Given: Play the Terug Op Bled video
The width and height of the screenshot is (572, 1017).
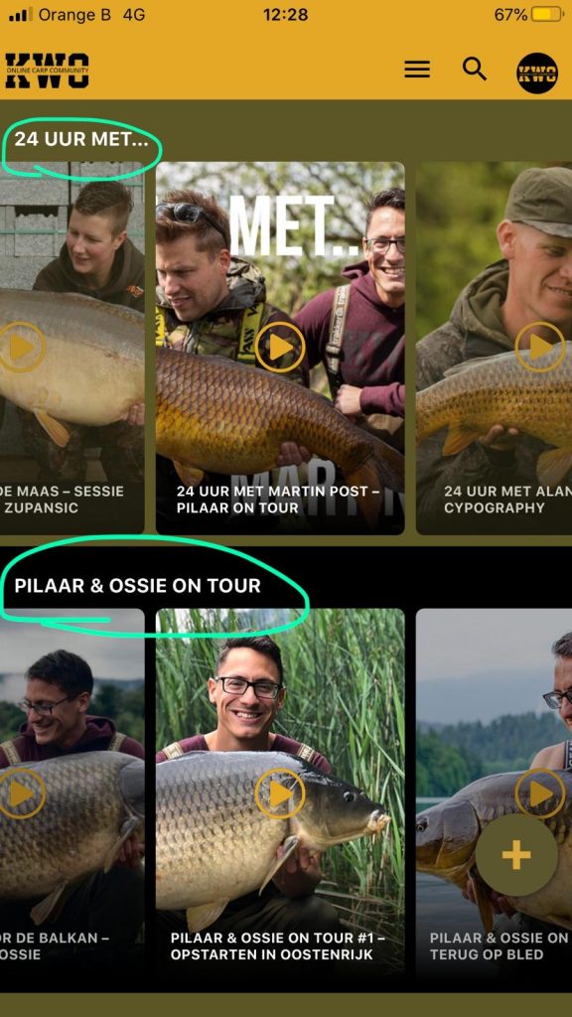Looking at the screenshot, I should tap(539, 793).
